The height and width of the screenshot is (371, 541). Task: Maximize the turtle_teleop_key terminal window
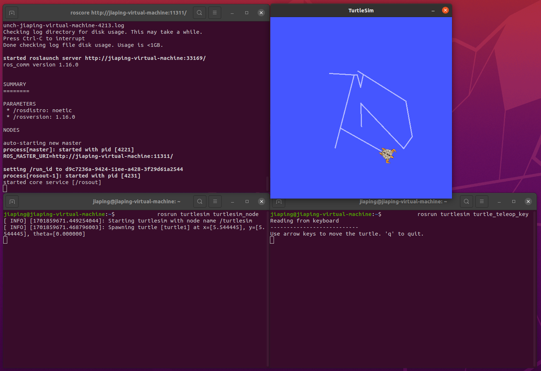pos(514,201)
